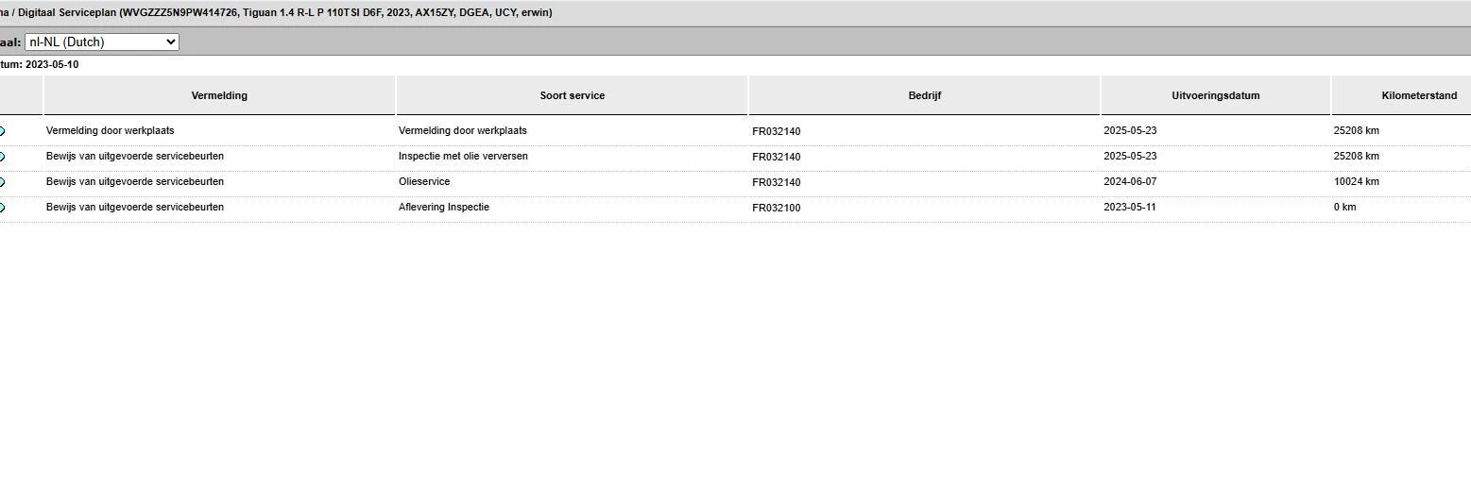Click Vermelding door werkplaats in the Vermelding column
Screen dimensions: 1471x487
point(110,130)
